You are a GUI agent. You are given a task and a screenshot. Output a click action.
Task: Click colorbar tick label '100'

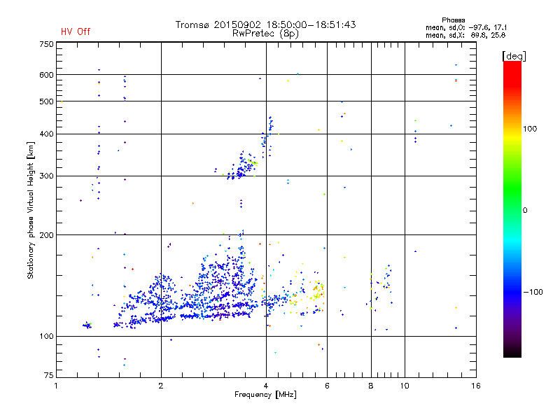(x=530, y=129)
